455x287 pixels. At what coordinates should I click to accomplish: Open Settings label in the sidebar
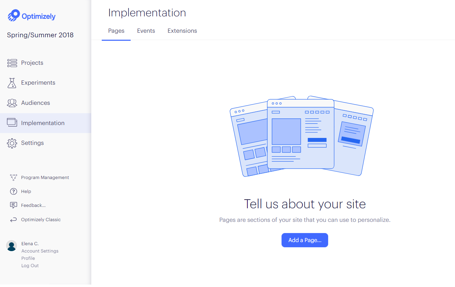tap(32, 143)
